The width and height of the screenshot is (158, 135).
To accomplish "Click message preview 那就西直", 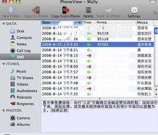I will click(144, 55).
